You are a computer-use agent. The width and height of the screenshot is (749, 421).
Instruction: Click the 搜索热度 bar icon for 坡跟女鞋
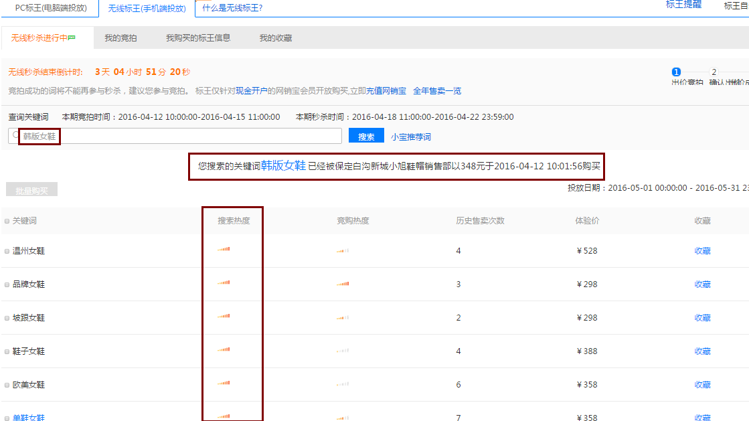pos(224,317)
